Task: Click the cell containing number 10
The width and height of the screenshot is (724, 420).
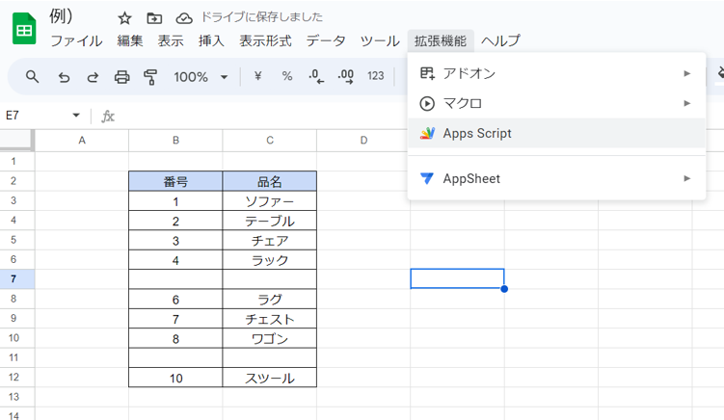Action: pos(175,378)
